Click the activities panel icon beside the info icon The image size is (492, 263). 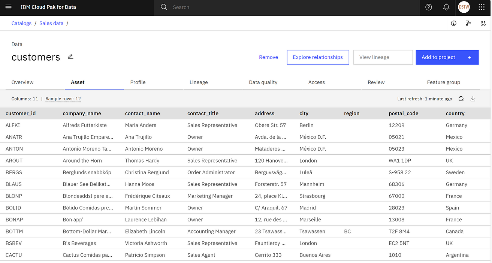[468, 23]
